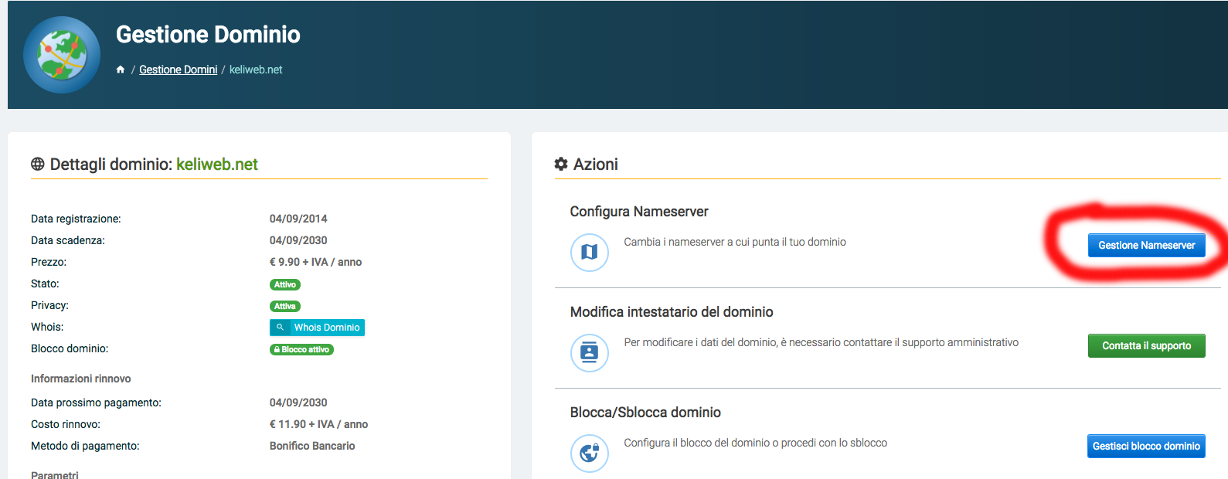
Task: Click the Modifica intestatario del dominio heading
Action: click(672, 312)
